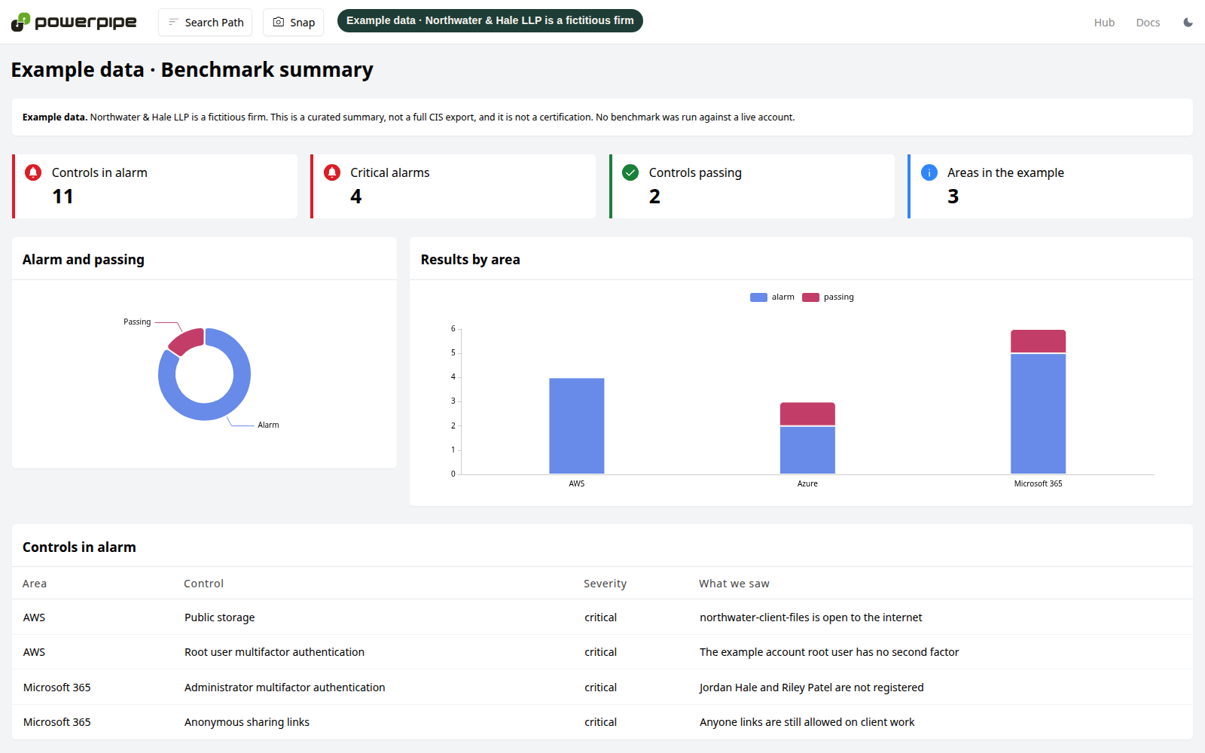1205x753 pixels.
Task: Click the northwater-client-files open to internet text
Action: [x=811, y=617]
